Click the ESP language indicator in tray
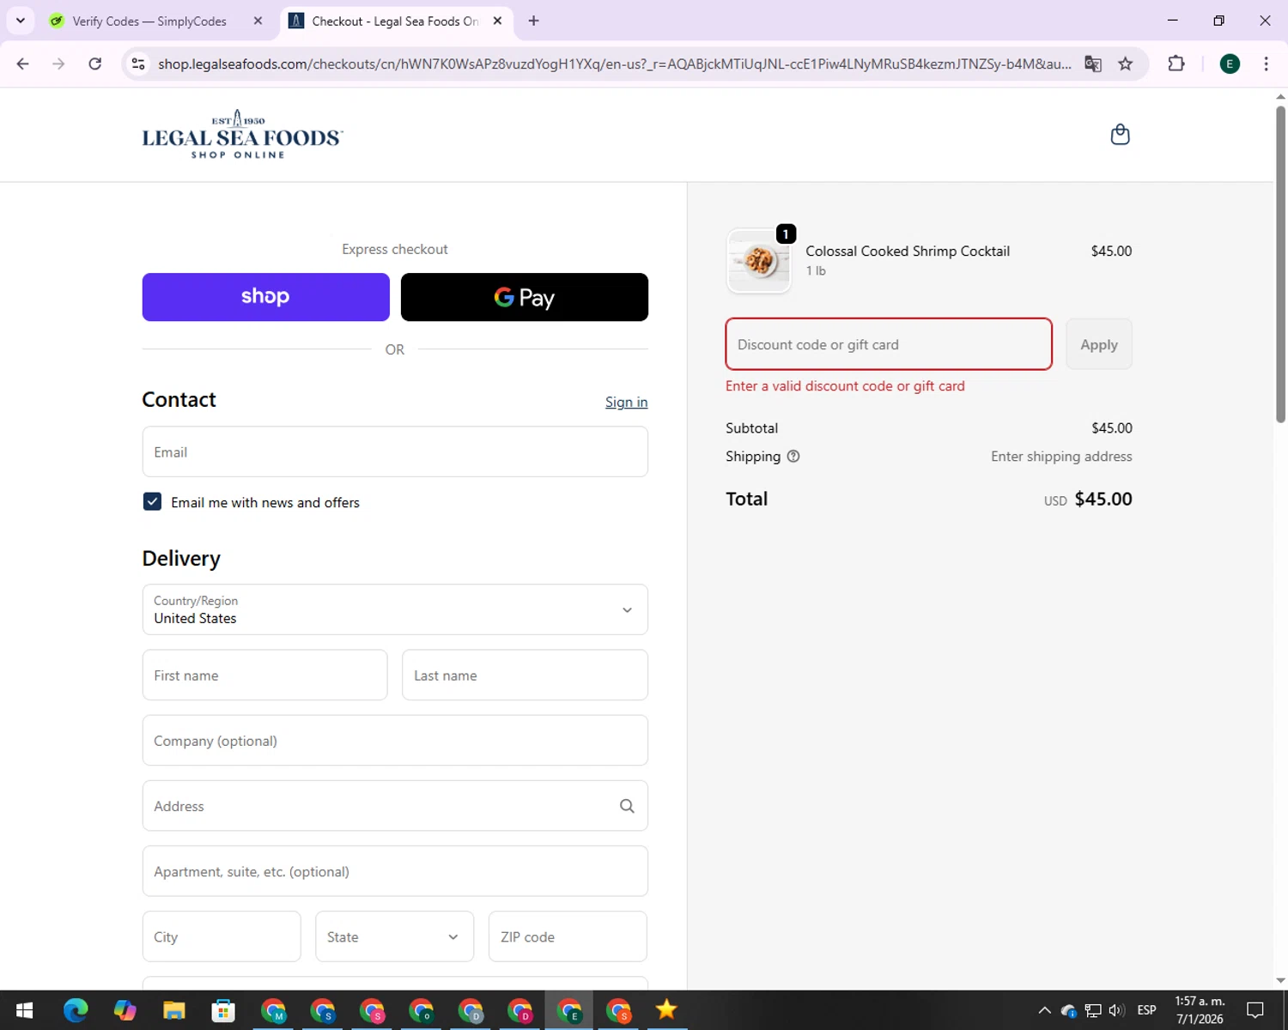Screen dimensions: 1288x1030 (1146, 1010)
